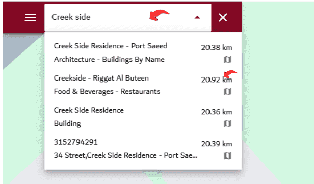
Task: Open the hamburger menu
Action: [31, 18]
